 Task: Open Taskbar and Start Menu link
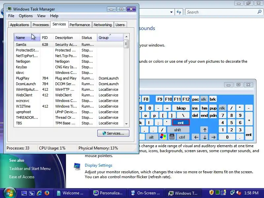pyautogui.click(x=30, y=169)
